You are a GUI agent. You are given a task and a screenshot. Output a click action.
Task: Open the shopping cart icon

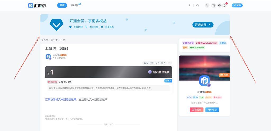pos(214,5)
